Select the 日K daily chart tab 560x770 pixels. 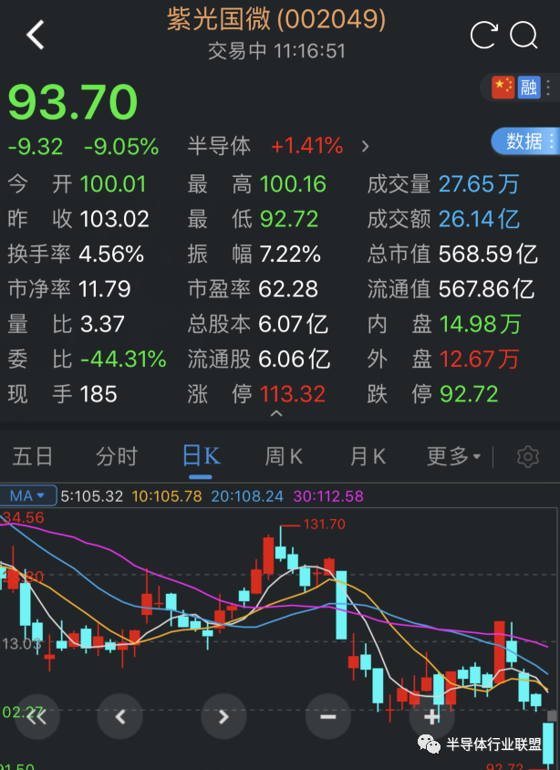click(x=201, y=457)
